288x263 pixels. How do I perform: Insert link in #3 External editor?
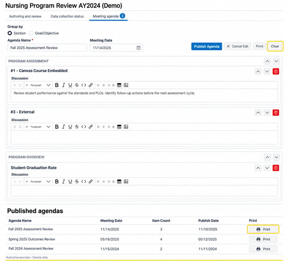coord(91,127)
